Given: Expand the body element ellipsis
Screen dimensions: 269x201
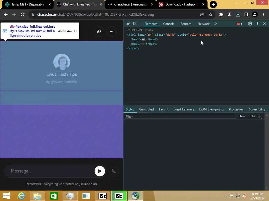Looking at the screenshot, I should [143, 44].
